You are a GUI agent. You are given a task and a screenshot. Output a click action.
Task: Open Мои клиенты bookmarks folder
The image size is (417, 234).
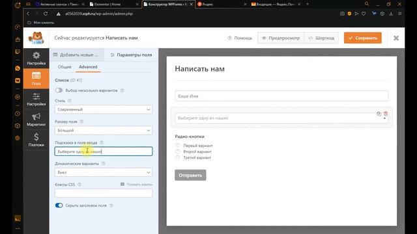pyautogui.click(x=40, y=23)
